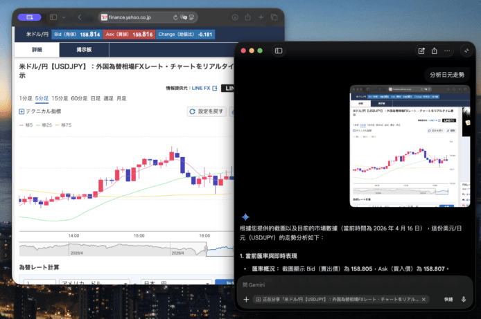Open the shared screenshot thumbnail in Gemini
The width and height of the screenshot is (481, 319).
(x=410, y=146)
